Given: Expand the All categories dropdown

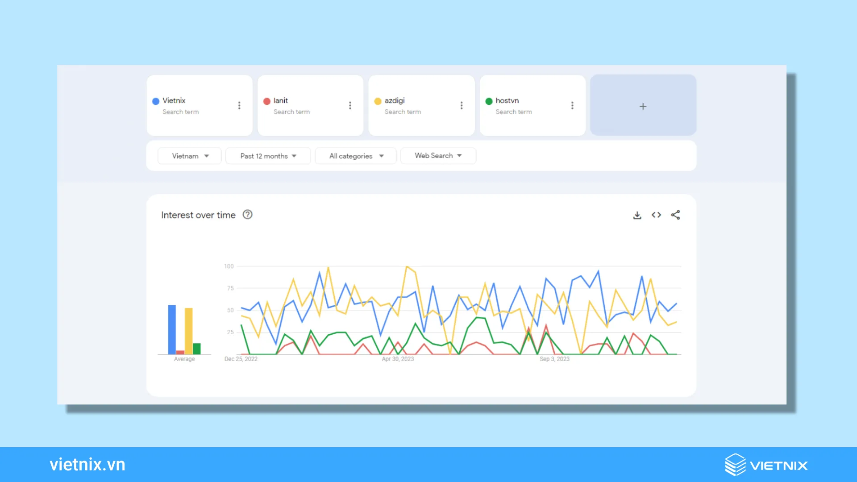Looking at the screenshot, I should tap(356, 156).
